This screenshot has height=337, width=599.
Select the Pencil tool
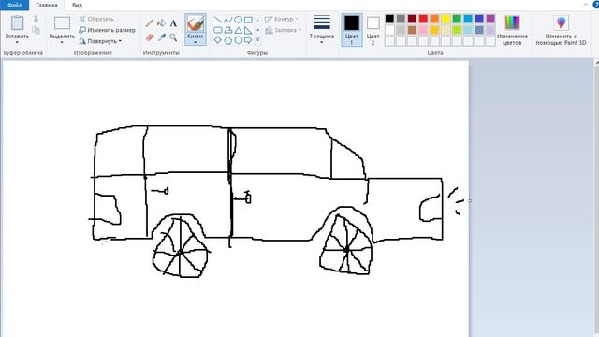(149, 23)
